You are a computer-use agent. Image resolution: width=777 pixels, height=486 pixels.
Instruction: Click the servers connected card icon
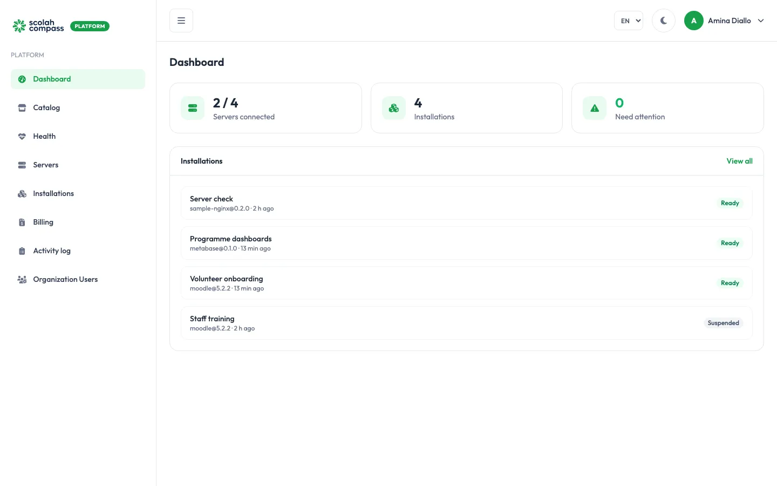coord(193,108)
